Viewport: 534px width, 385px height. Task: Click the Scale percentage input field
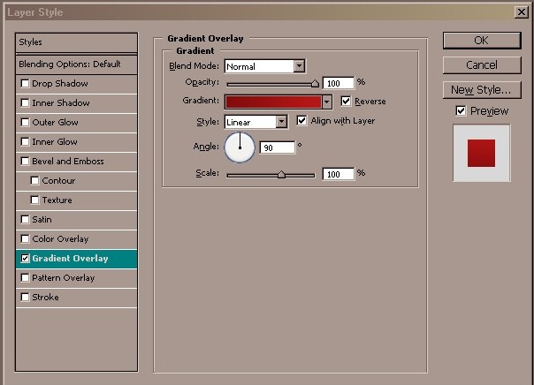click(338, 174)
